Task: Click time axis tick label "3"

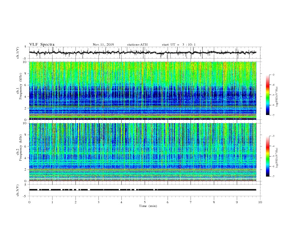Action: (x=98, y=202)
